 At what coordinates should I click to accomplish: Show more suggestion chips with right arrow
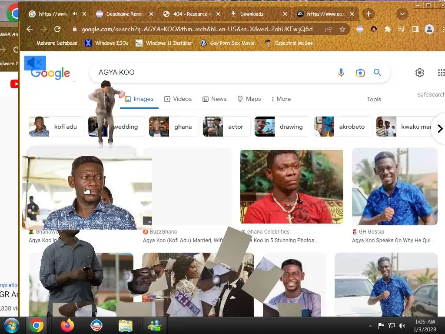tap(440, 129)
